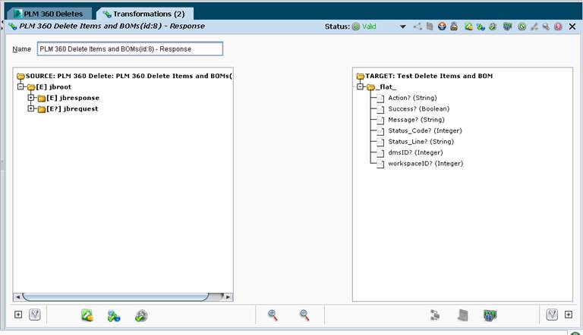Select the dmsID? (Integer) target field
Image resolution: width=583 pixels, height=335 pixels.
coord(410,152)
